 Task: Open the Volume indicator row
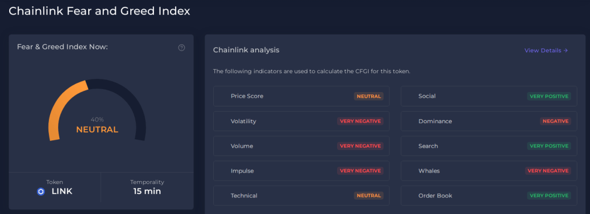pyautogui.click(x=301, y=146)
